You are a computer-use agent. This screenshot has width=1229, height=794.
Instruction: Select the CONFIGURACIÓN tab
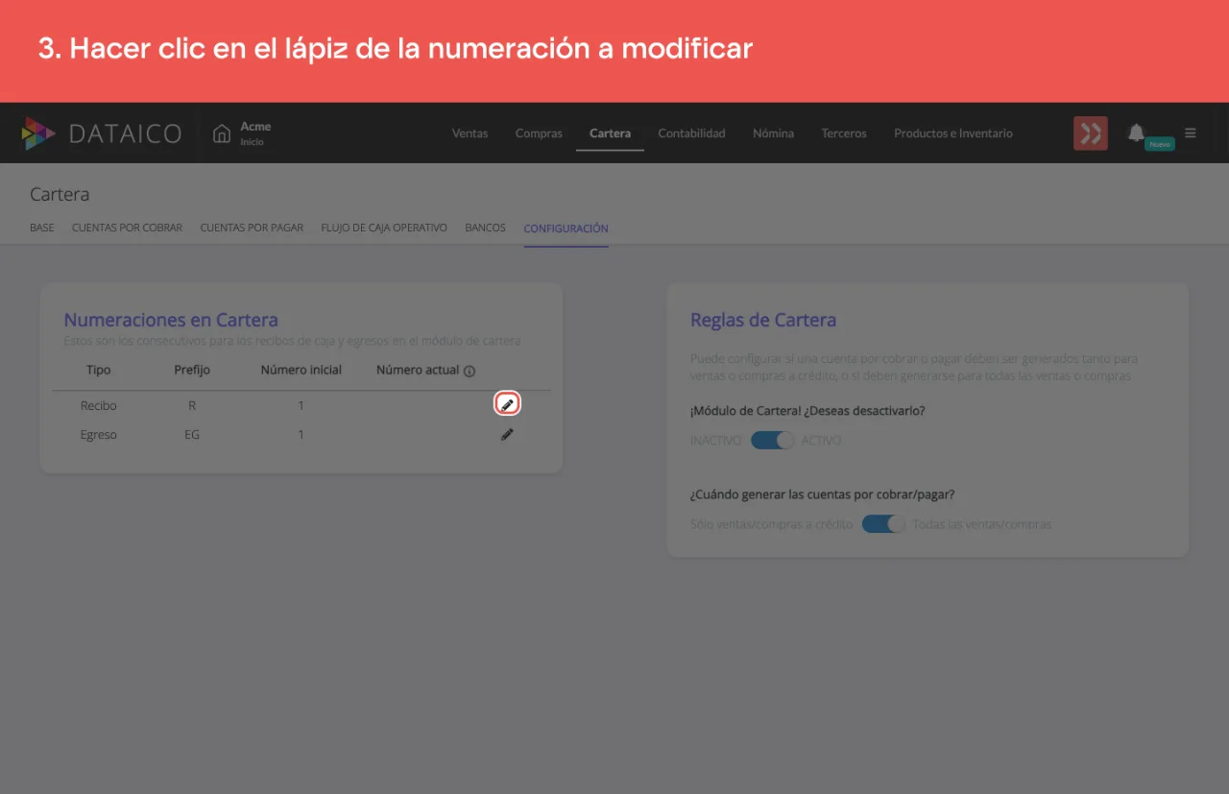point(566,229)
